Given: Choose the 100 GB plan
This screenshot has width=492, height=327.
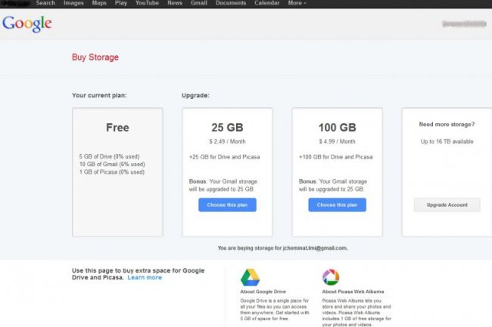Looking at the screenshot, I should point(337,205).
